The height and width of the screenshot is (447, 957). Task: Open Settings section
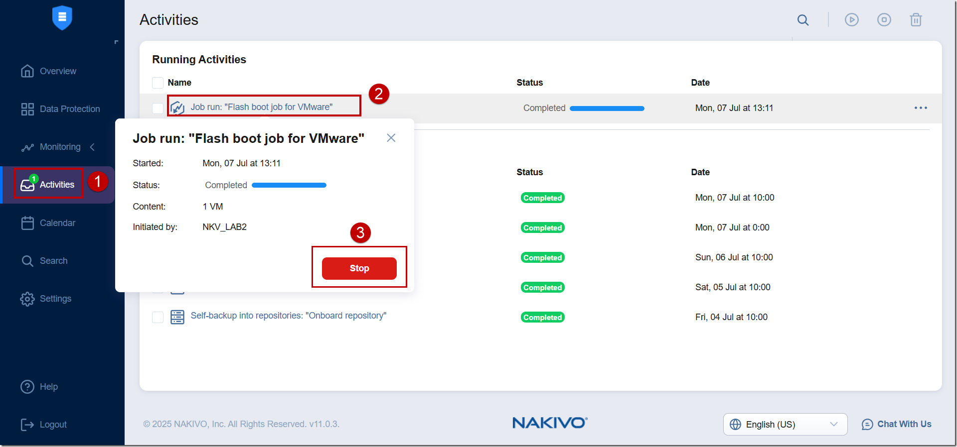55,299
